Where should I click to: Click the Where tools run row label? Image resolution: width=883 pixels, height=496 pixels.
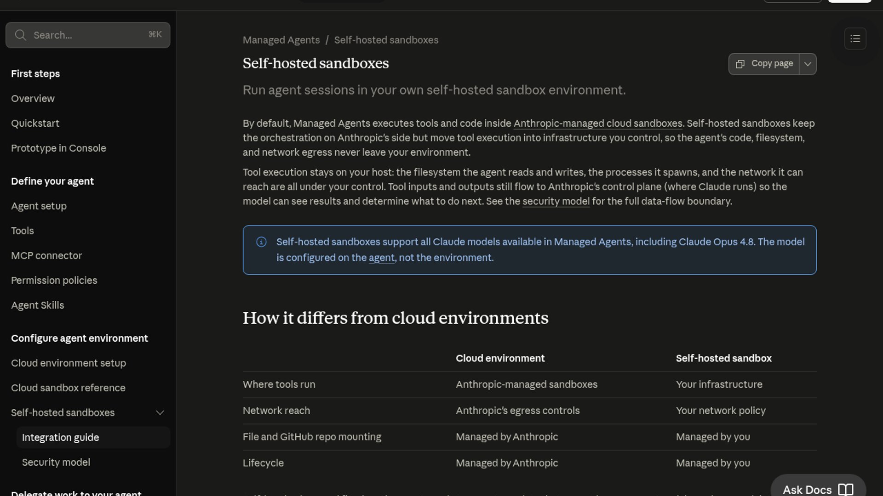pyautogui.click(x=279, y=384)
